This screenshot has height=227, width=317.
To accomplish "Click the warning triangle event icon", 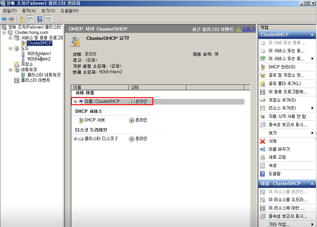I will tap(239, 29).
